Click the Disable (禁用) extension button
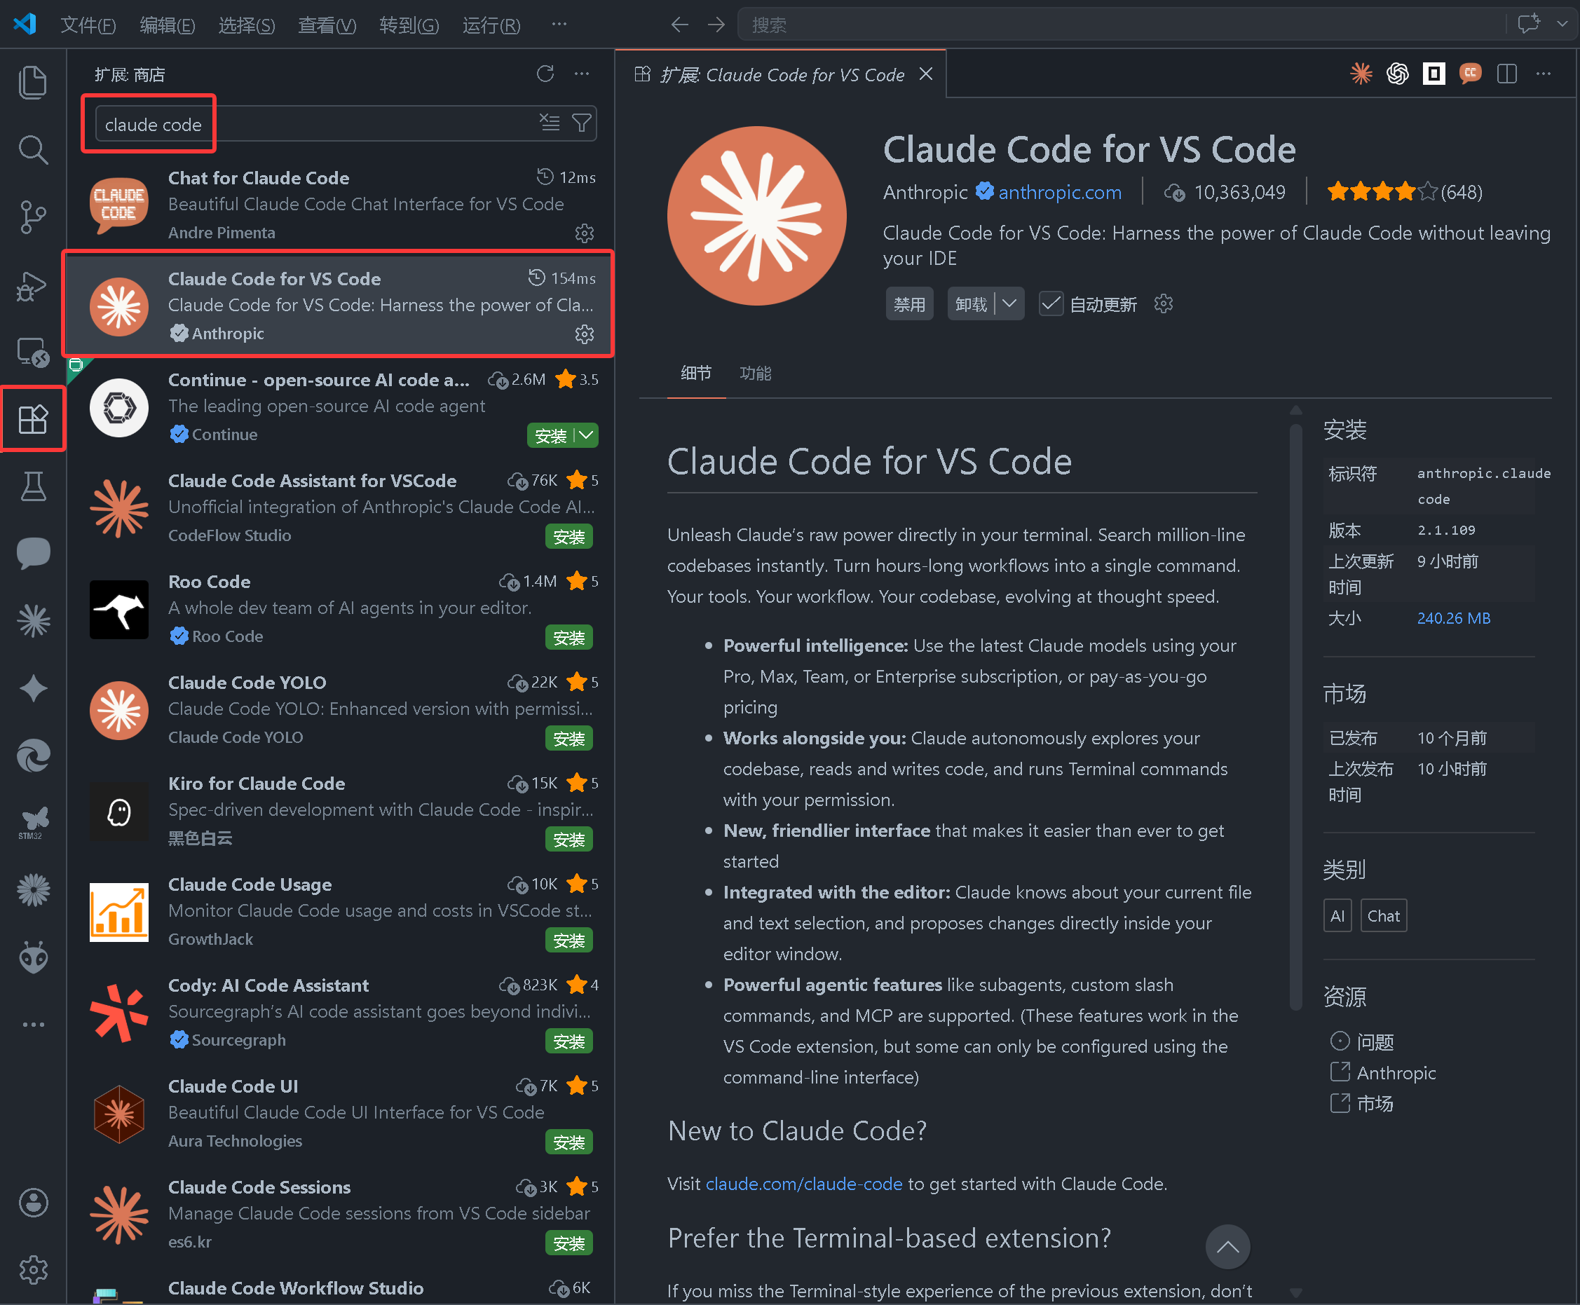Viewport: 1580px width, 1305px height. click(x=909, y=304)
